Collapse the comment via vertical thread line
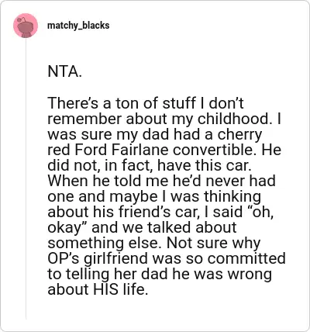310x332 pixels. pos(26,178)
